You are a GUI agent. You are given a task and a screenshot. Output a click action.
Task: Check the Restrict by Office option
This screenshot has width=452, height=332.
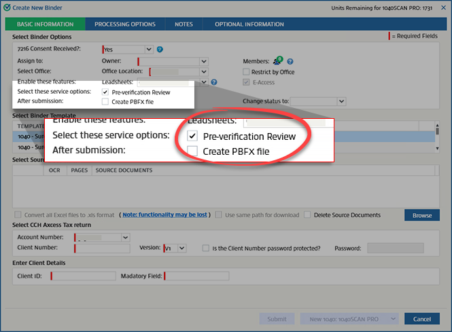click(x=247, y=72)
